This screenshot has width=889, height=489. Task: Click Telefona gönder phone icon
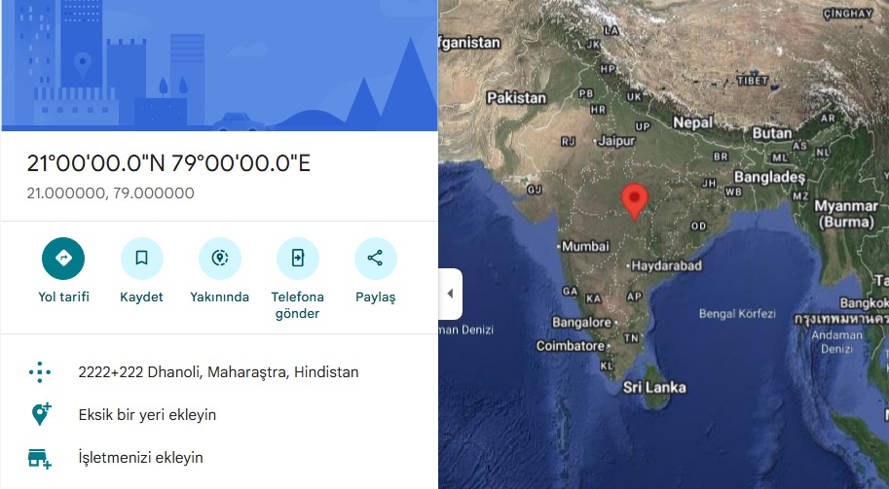298,259
